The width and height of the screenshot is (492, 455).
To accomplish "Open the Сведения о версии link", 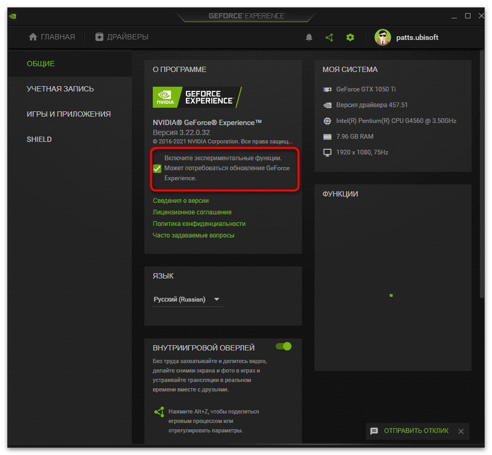I will point(181,201).
